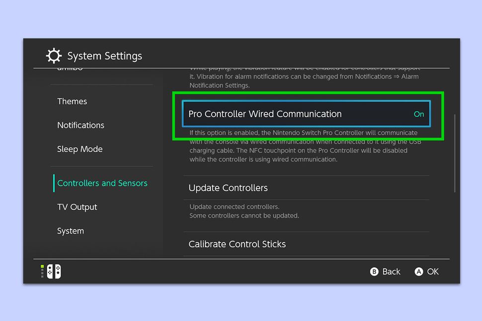Click the A OK button icon

(x=419, y=271)
